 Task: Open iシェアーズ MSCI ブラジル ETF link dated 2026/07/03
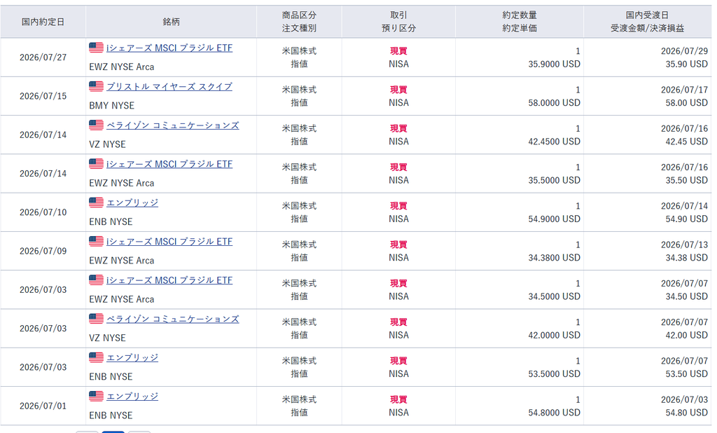[169, 280]
